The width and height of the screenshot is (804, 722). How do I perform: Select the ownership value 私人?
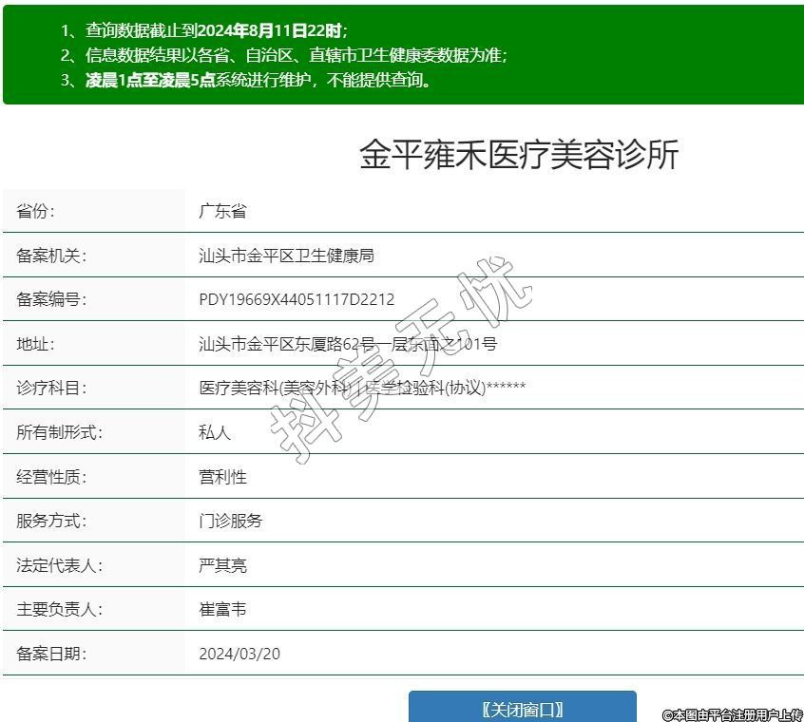tap(215, 432)
